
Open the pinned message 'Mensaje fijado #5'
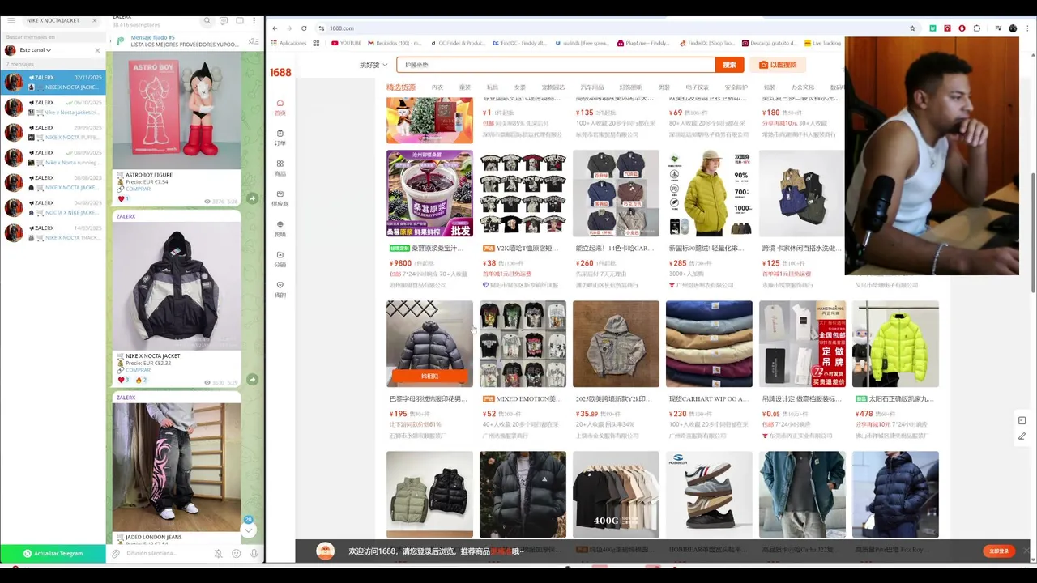[178, 40]
